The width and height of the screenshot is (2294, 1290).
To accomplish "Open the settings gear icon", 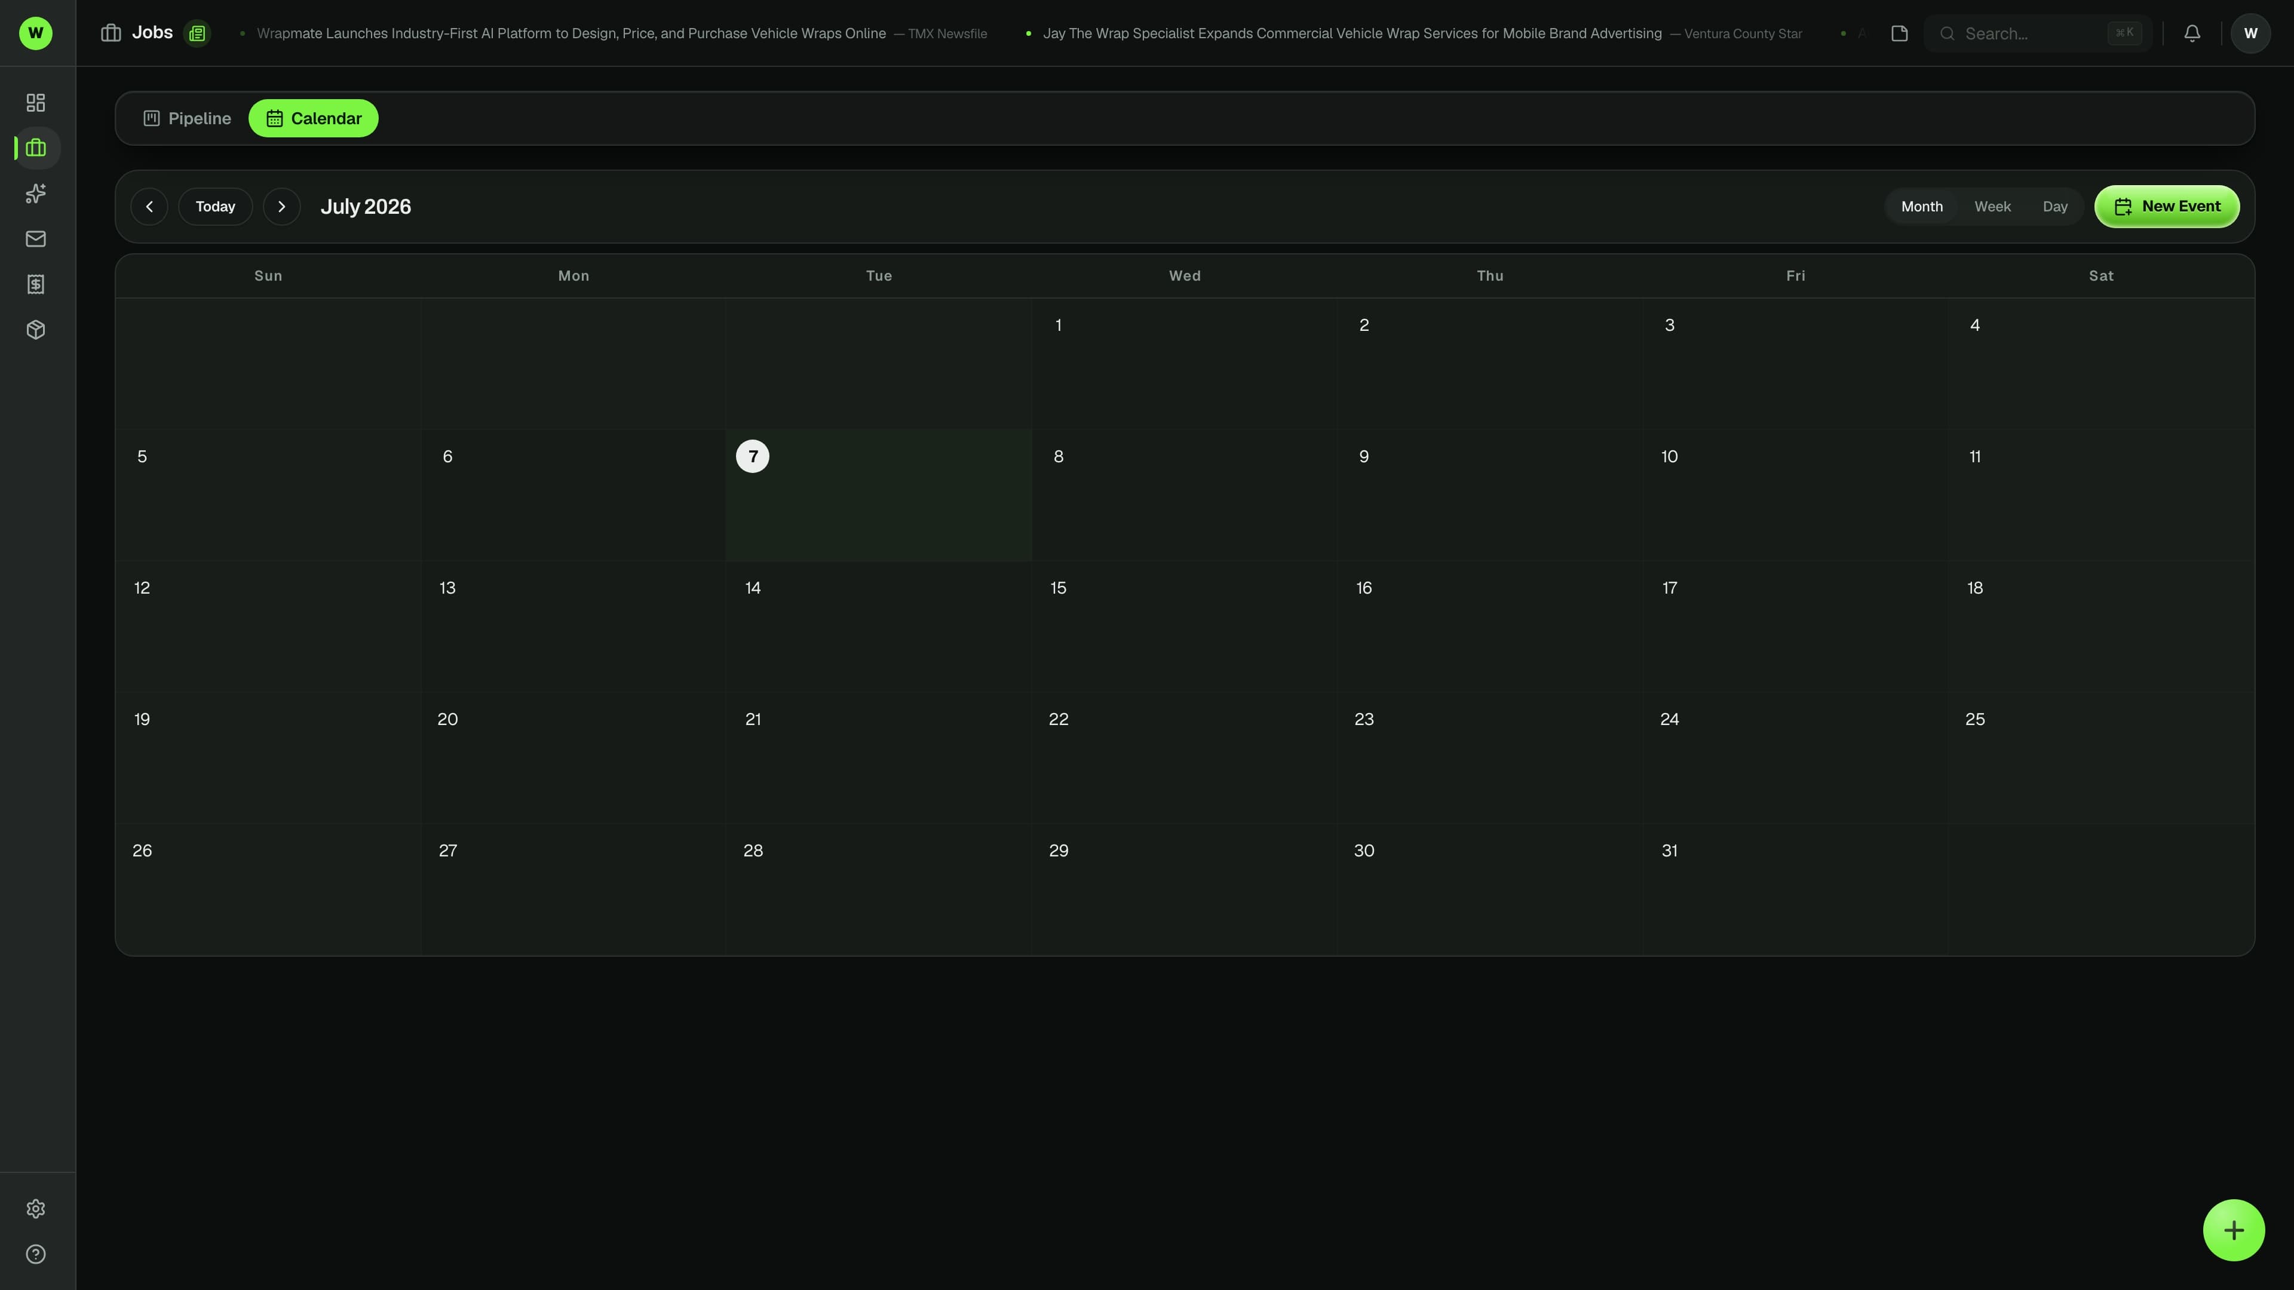I will pyautogui.click(x=36, y=1209).
